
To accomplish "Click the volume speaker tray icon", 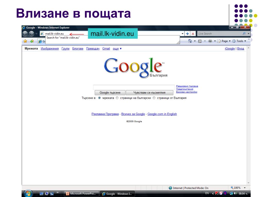I will pos(236,193).
